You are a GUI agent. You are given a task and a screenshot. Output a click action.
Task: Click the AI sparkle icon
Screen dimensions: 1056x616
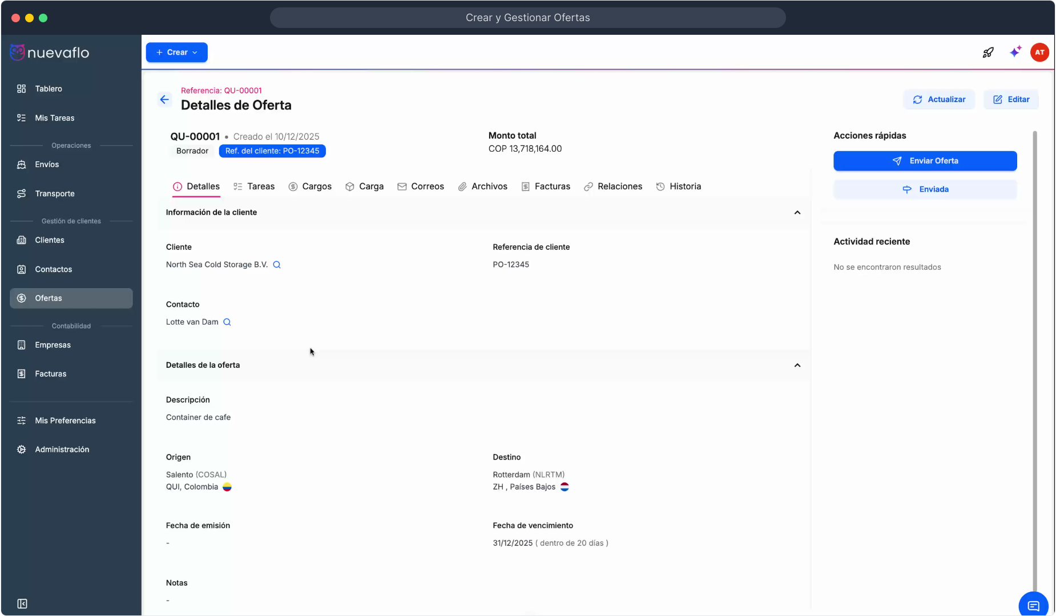point(1015,52)
